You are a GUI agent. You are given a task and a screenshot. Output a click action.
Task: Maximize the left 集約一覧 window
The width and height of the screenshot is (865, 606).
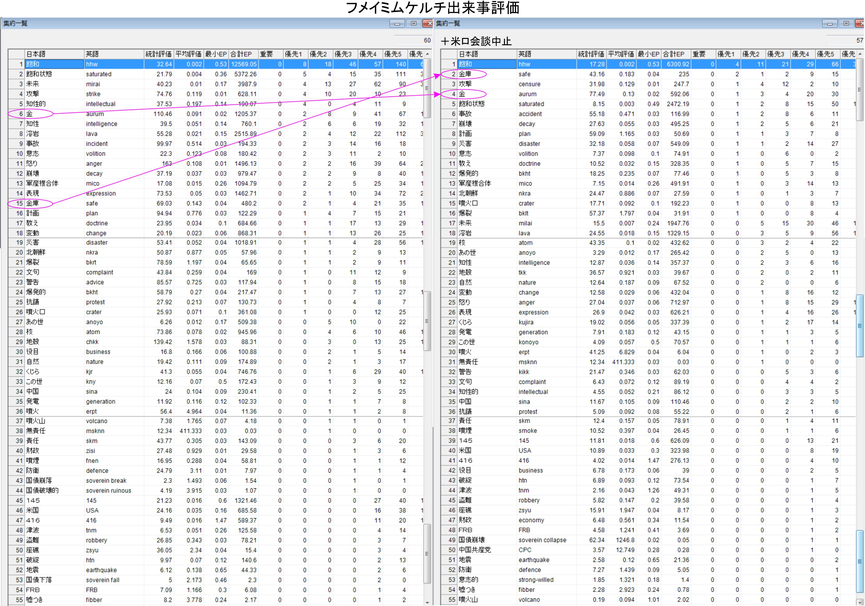[414, 24]
